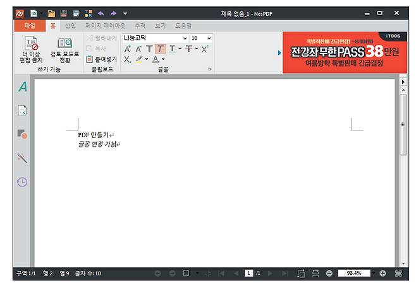The width and height of the screenshot is (416, 288).
Task: Print the document using the printer icon
Action: click(76, 13)
